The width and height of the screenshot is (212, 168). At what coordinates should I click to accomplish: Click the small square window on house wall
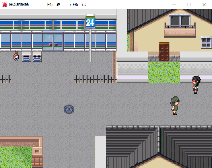point(206,43)
